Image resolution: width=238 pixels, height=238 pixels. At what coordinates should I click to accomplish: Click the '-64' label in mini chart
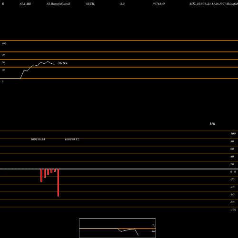[153, 231]
